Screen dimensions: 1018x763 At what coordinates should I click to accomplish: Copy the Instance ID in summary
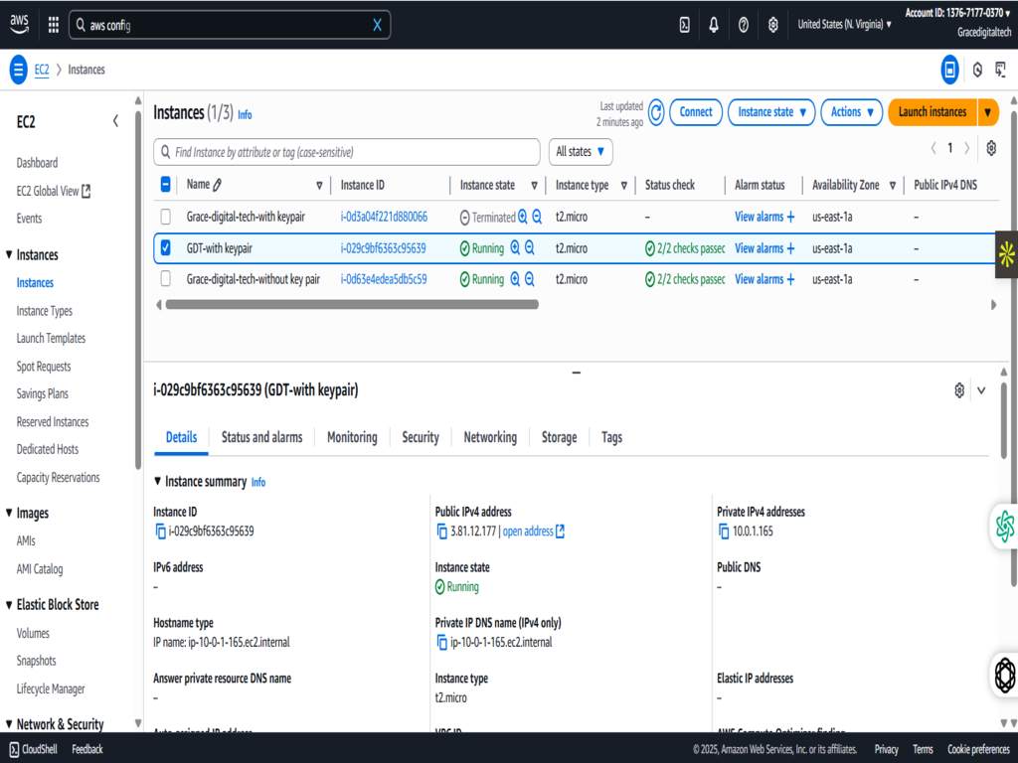160,532
